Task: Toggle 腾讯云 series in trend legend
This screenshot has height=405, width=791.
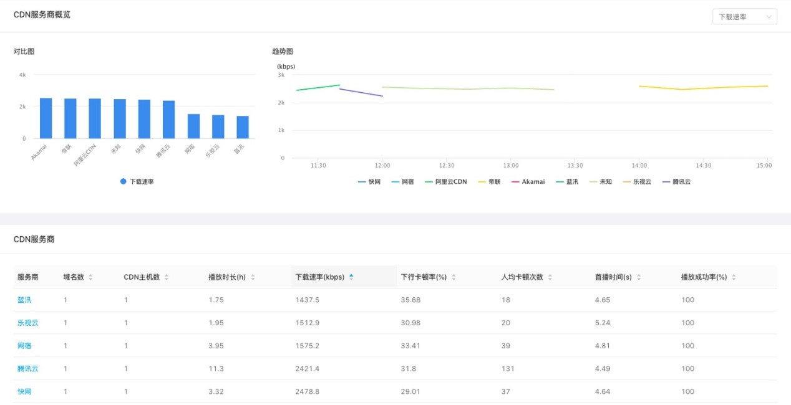Action: tap(677, 182)
